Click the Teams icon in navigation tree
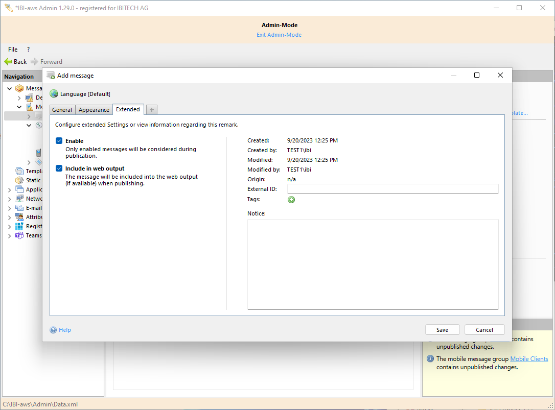The image size is (555, 410). (x=19, y=235)
